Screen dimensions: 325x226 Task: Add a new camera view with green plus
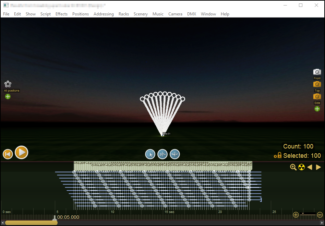[x=317, y=109]
